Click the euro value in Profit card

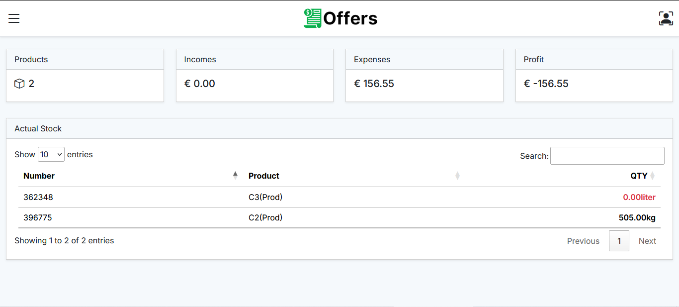click(x=546, y=84)
